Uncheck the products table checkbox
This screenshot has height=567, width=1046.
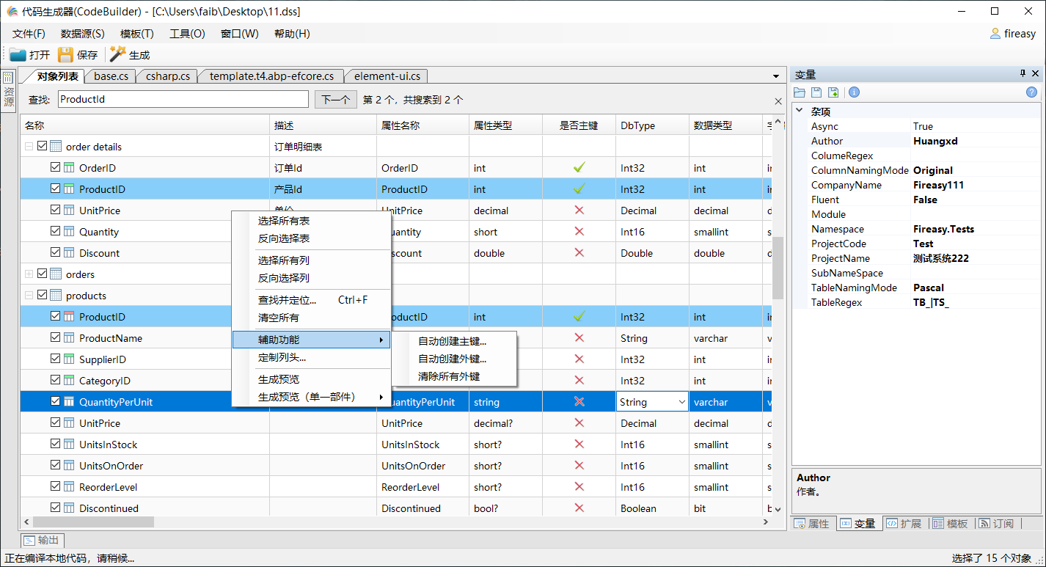(x=42, y=295)
